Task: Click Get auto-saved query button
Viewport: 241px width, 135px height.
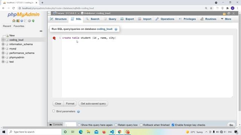Action: click(x=93, y=103)
